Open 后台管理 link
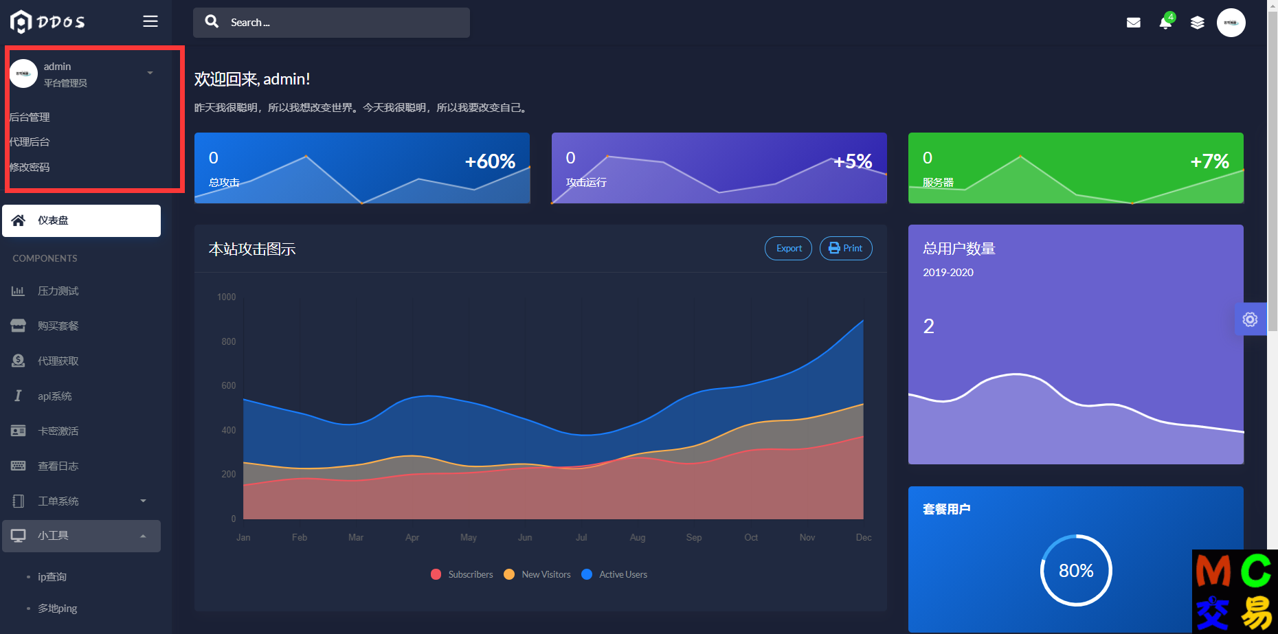 (30, 117)
